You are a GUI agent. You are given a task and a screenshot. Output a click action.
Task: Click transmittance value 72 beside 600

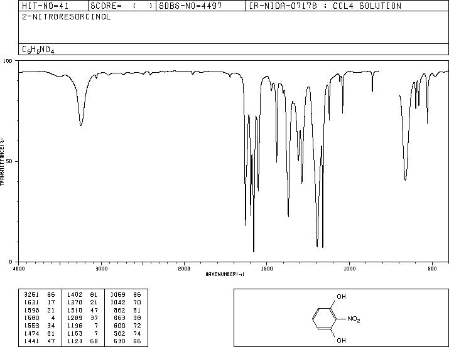137,326
